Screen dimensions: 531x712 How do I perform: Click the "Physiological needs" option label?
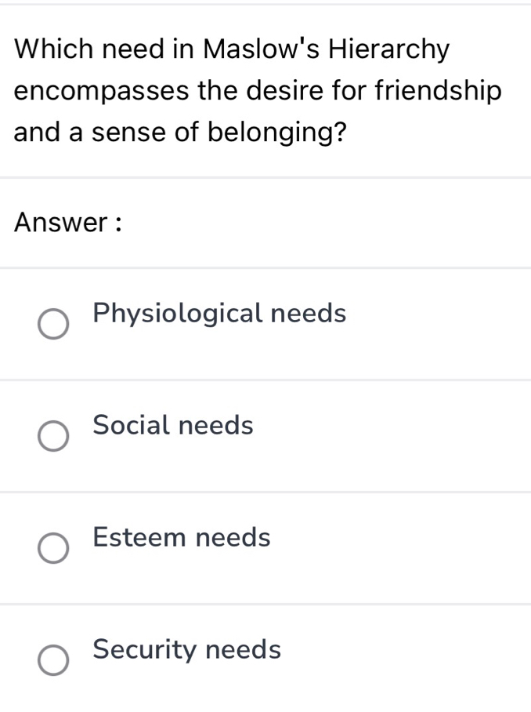pyautogui.click(x=219, y=314)
